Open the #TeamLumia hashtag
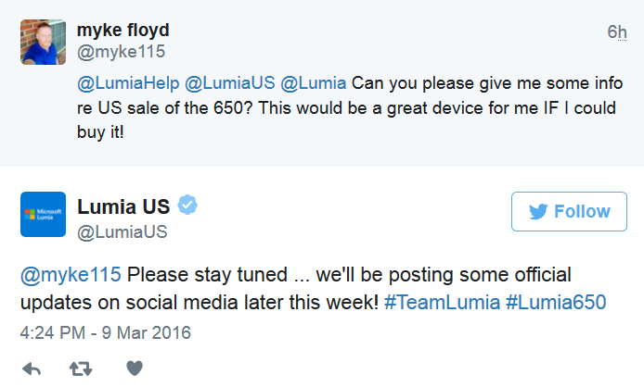 pos(438,303)
